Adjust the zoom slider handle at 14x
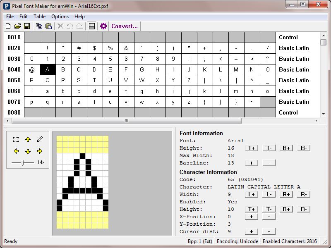Screen dimensions: 331x248 [x=23, y=163]
